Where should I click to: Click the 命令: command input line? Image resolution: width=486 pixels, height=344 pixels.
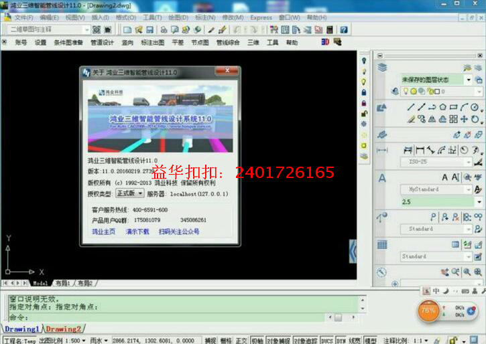point(168,317)
